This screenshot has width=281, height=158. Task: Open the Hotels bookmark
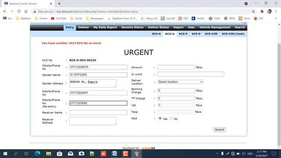point(198,18)
